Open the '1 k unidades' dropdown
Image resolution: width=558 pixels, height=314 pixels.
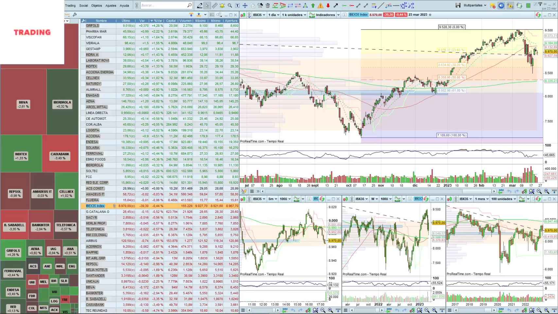pos(293,15)
